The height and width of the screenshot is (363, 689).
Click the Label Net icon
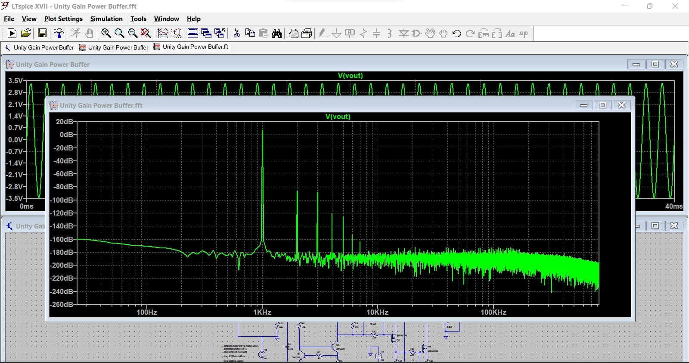(x=350, y=33)
